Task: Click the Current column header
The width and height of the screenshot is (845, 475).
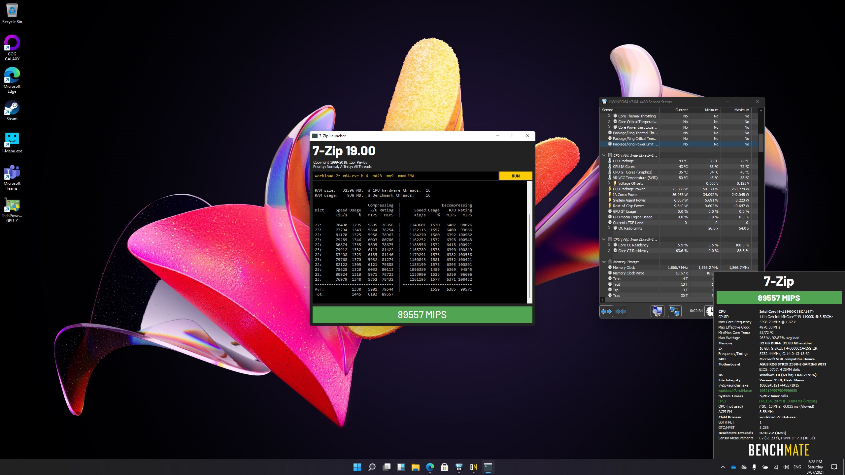Action: click(x=674, y=110)
